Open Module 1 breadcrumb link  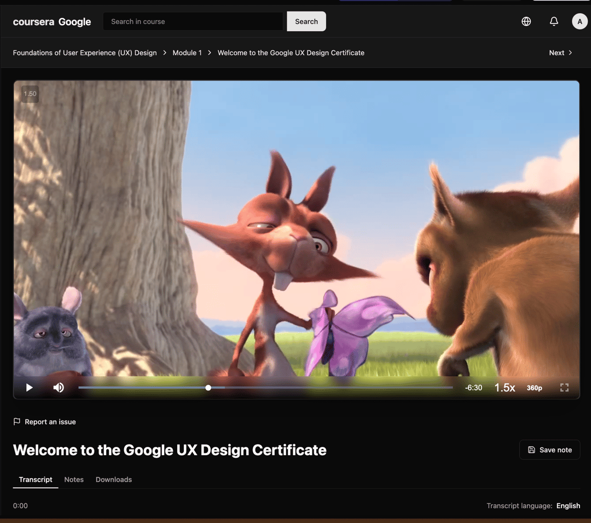tap(187, 53)
